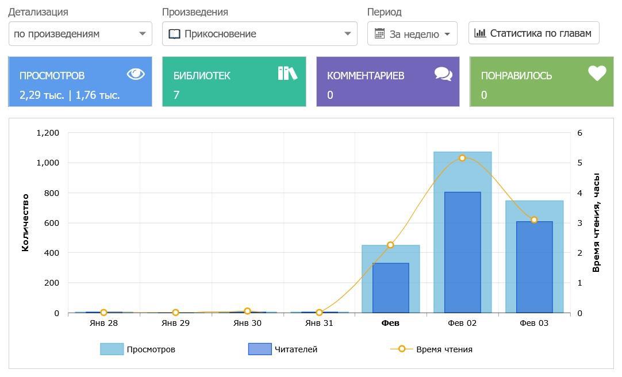Click the calendar icon in the Период selector

coord(379,34)
